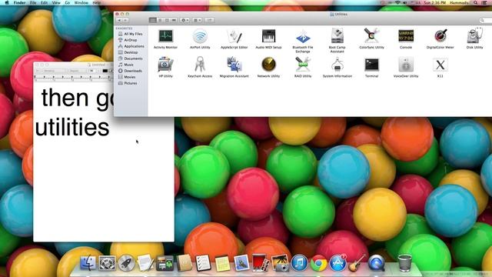Open the View menu
This screenshot has width=492, height=277.
pos(56,2)
